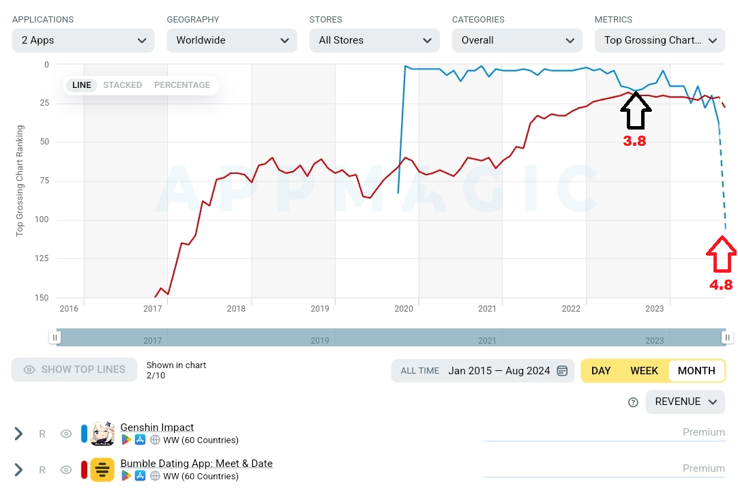This screenshot has width=738, height=497.
Task: Open the Revenue dropdown
Action: point(685,402)
